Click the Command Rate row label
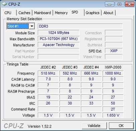 tap(23, 109)
